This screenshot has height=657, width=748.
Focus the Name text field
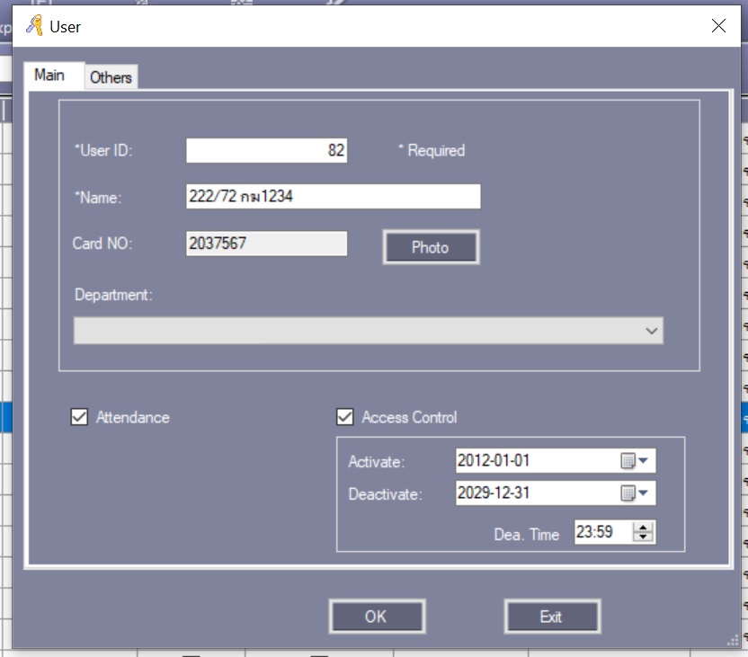(333, 197)
